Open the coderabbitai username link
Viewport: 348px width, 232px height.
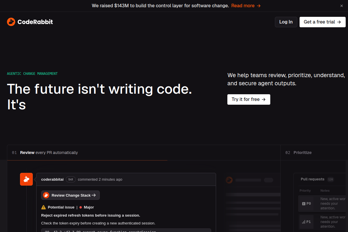coord(52,180)
